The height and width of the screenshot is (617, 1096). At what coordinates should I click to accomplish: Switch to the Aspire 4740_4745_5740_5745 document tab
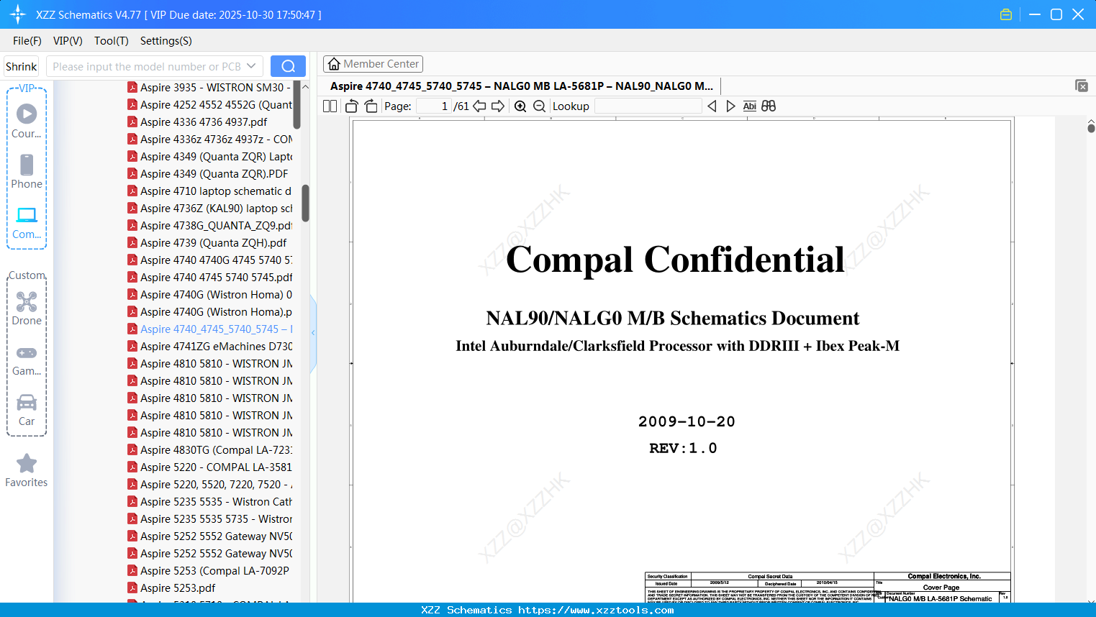click(522, 86)
